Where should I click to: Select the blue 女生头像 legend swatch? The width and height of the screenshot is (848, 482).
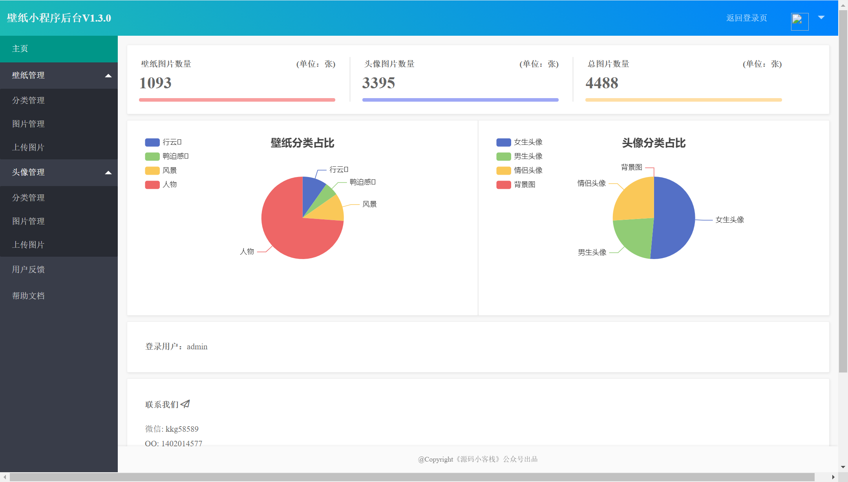click(x=503, y=142)
